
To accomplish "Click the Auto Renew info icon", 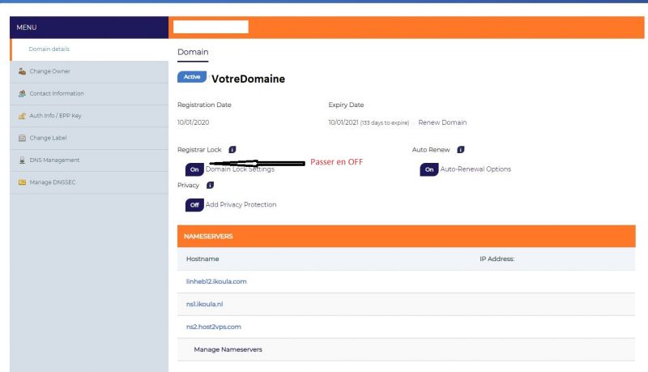I will click(461, 150).
